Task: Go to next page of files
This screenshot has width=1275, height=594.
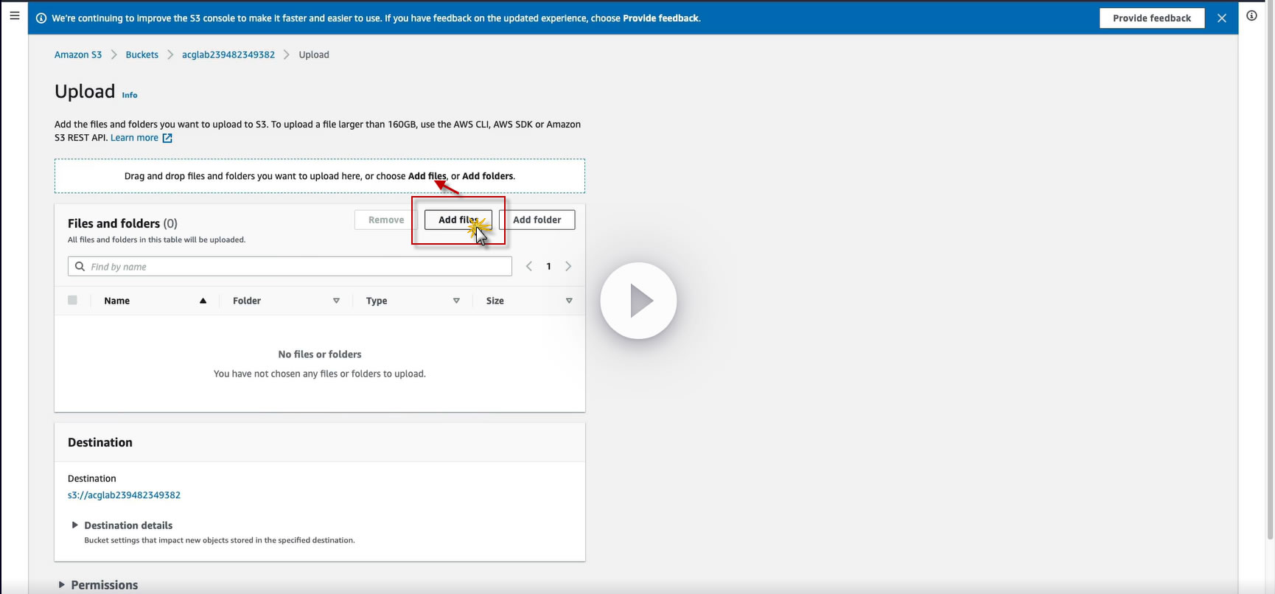Action: (568, 266)
